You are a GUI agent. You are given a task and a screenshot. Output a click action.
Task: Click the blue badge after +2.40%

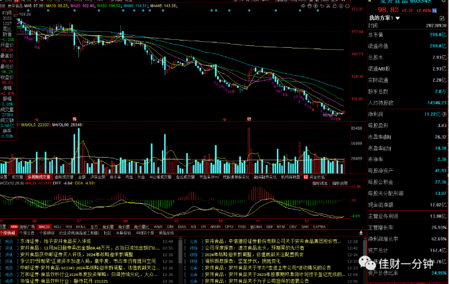pos(434,11)
